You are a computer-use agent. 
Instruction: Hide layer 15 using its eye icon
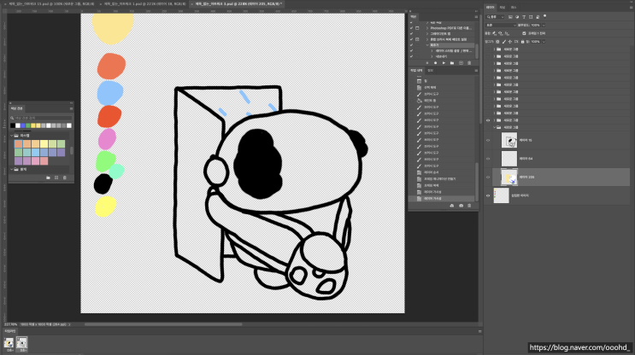488,140
